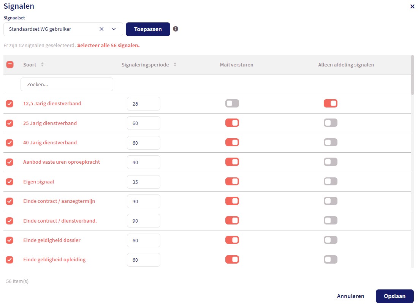This screenshot has width=418, height=305.
Task: Deselect all signals via header checkbox
Action: [10, 65]
